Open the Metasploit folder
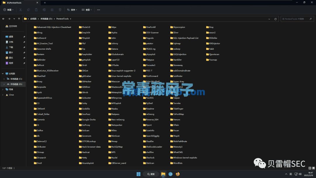The width and height of the screenshot is (316, 178). 115,92
